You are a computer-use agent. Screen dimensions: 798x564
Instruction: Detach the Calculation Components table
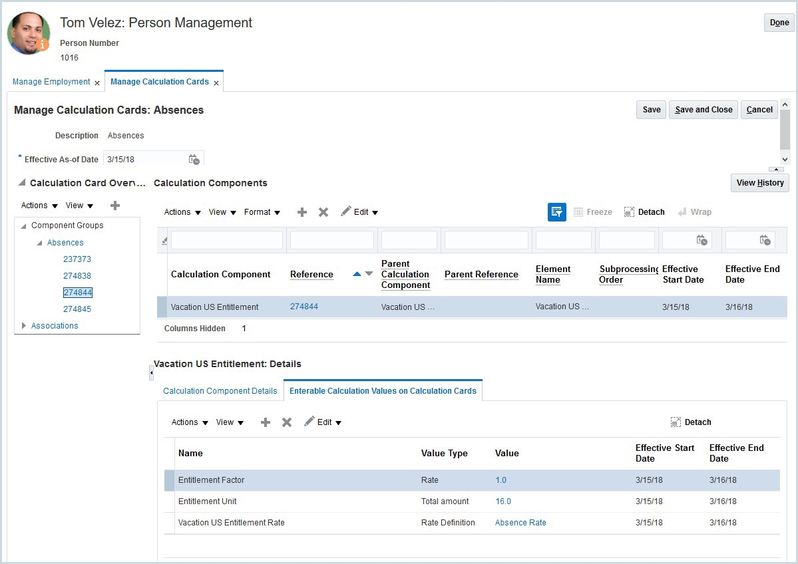click(644, 212)
